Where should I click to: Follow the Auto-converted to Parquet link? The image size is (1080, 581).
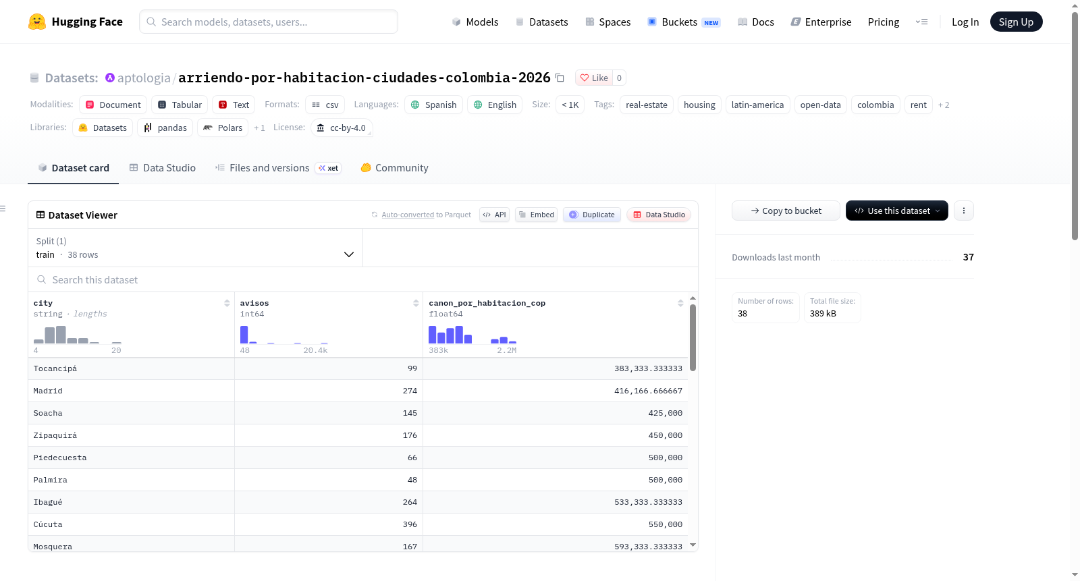click(408, 215)
